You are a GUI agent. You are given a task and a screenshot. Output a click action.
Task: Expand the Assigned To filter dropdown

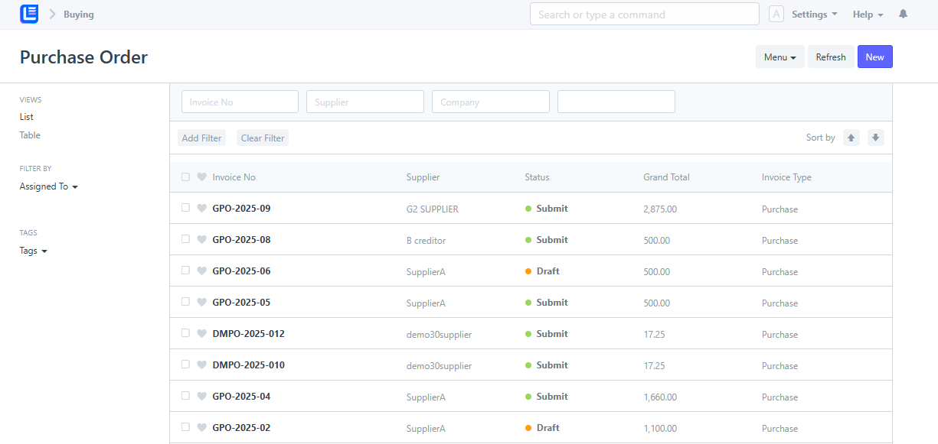click(x=49, y=186)
